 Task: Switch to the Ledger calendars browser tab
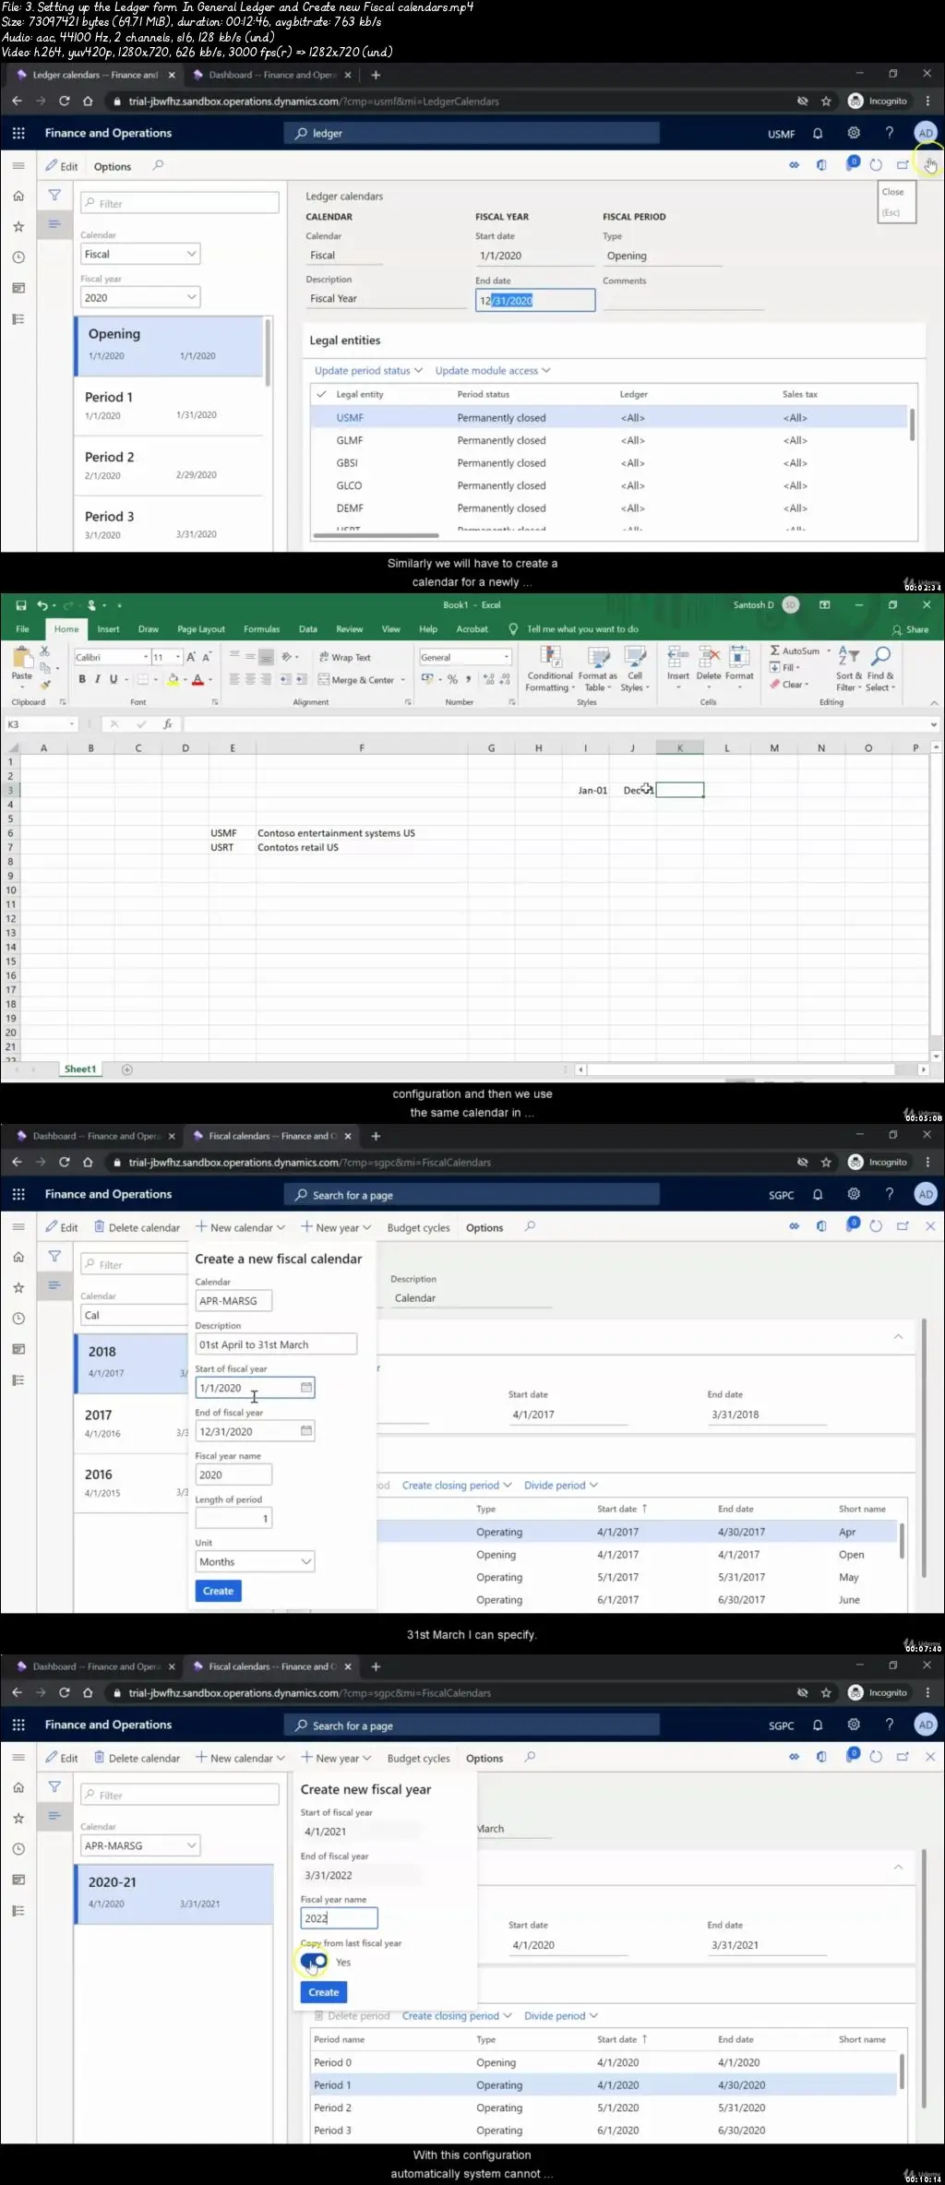pyautogui.click(x=95, y=75)
